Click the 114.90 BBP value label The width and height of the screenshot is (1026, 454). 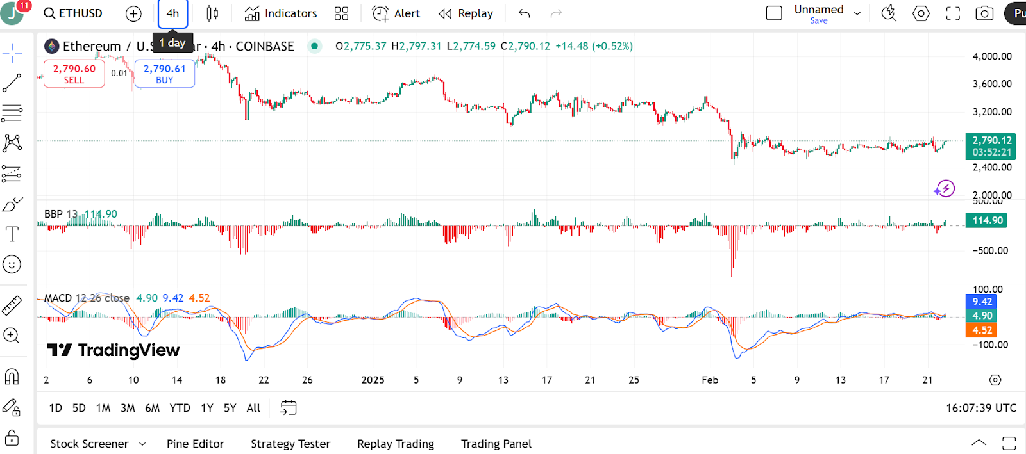(x=986, y=221)
